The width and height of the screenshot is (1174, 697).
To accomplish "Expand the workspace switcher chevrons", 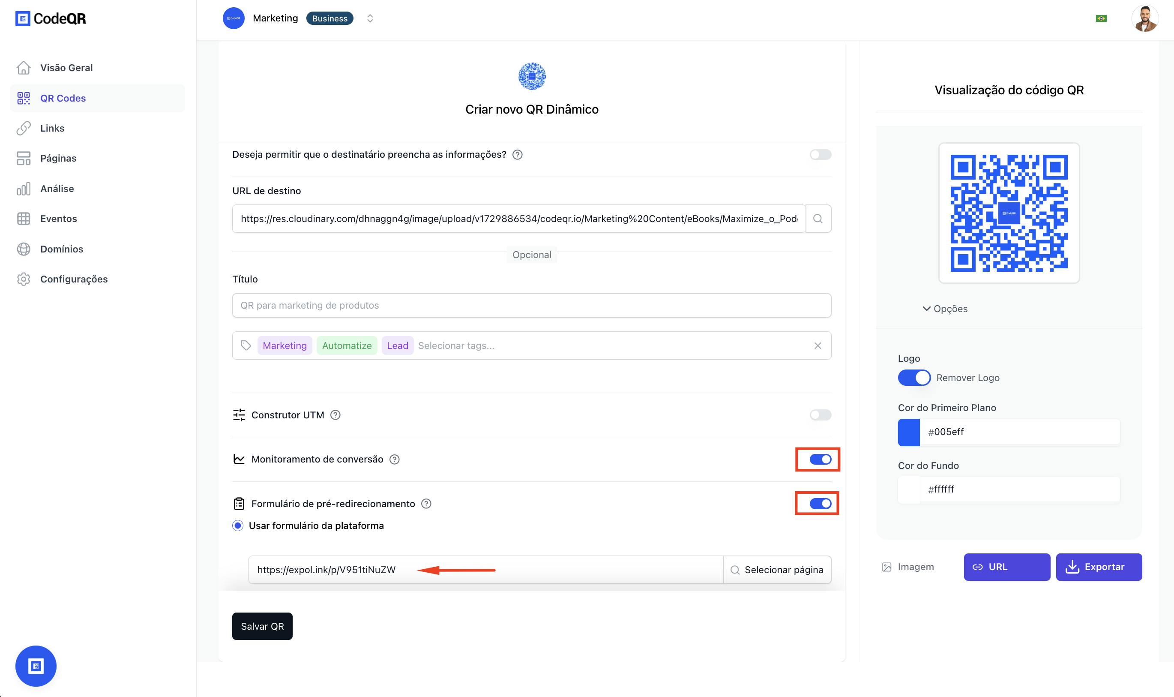I will pos(370,18).
